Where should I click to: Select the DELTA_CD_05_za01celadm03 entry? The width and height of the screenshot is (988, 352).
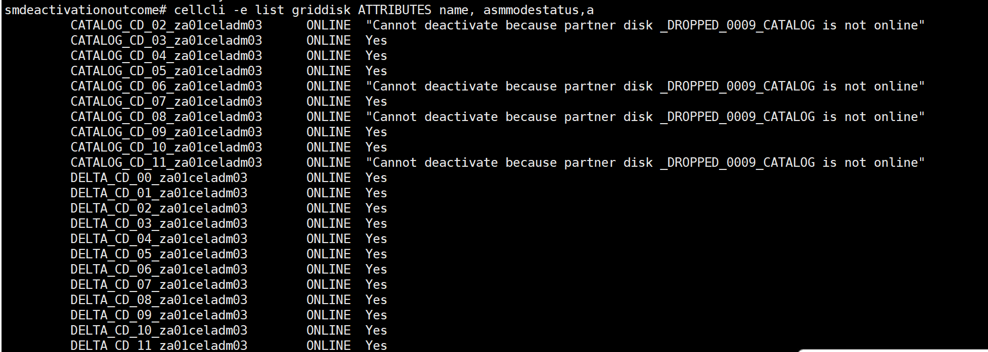159,254
